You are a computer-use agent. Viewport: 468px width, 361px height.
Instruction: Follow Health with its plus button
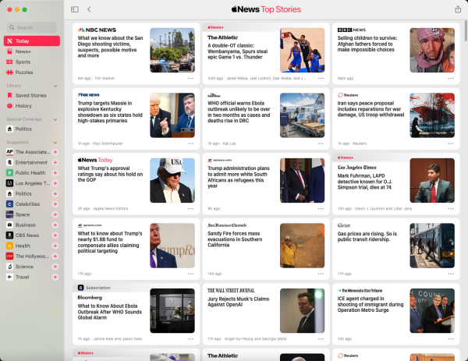(x=55, y=246)
